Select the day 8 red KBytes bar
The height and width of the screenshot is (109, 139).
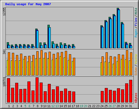pos(37,90)
